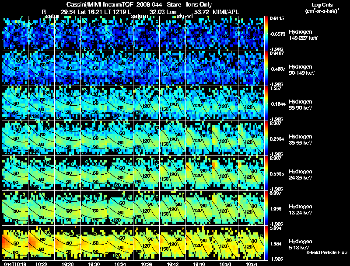350x266 pixels.
Task: Open the 5-13 keV image panel at 16:18
Action: [x=15, y=243]
